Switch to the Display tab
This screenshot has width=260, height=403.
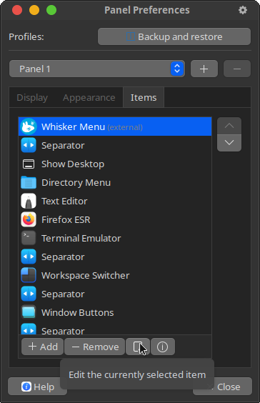32,98
